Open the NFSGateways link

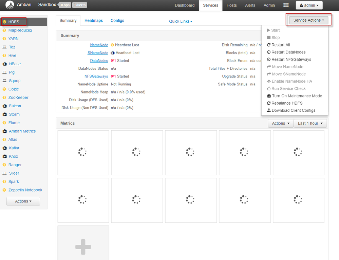tap(96, 76)
